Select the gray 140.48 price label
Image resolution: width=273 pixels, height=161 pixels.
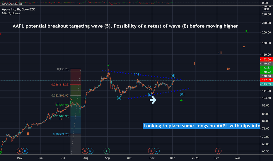point(266,76)
